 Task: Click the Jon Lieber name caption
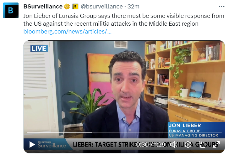185,126
